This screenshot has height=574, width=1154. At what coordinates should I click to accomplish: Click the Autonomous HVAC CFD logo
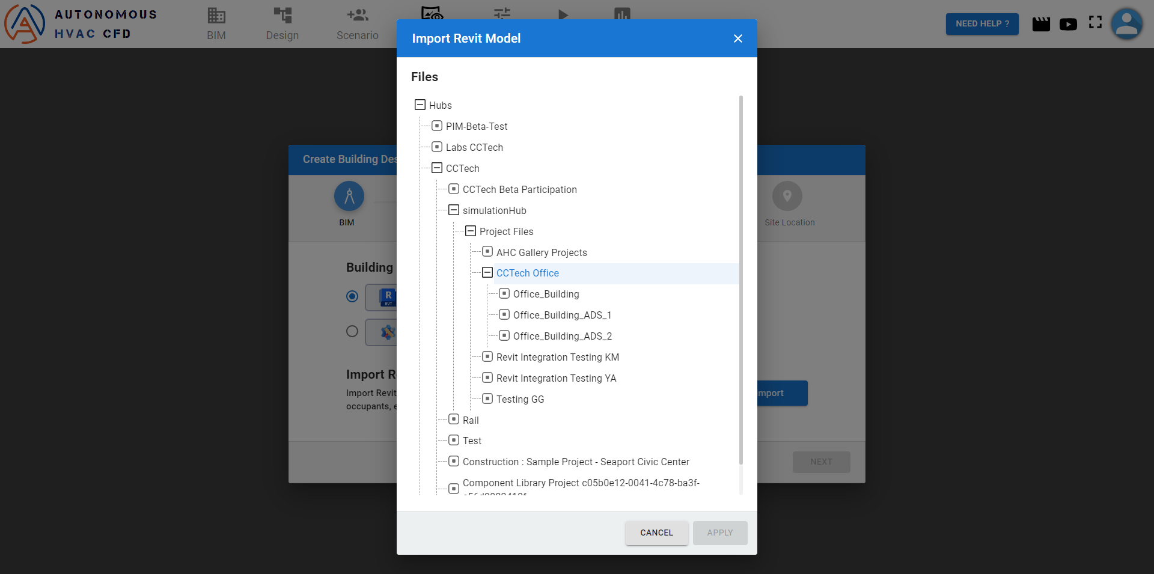[81, 24]
